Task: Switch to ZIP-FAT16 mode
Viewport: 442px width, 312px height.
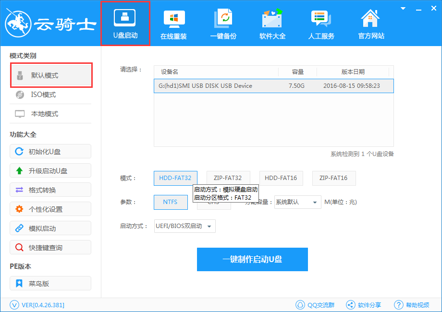Action: click(334, 178)
